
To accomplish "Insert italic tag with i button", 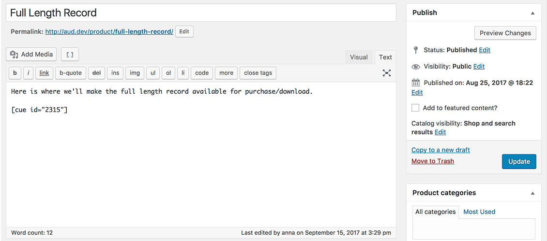I will pos(28,73).
